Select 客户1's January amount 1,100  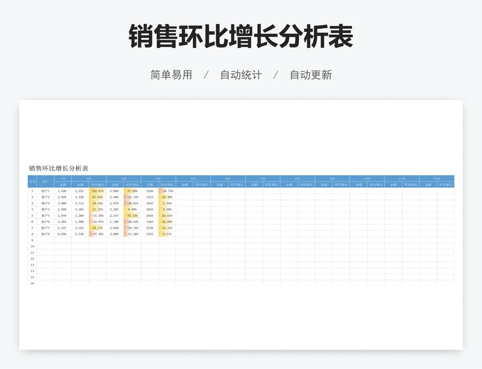pos(63,191)
